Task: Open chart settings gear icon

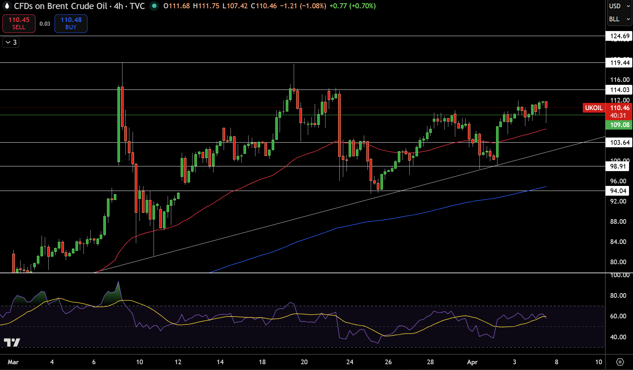Action: point(620,362)
